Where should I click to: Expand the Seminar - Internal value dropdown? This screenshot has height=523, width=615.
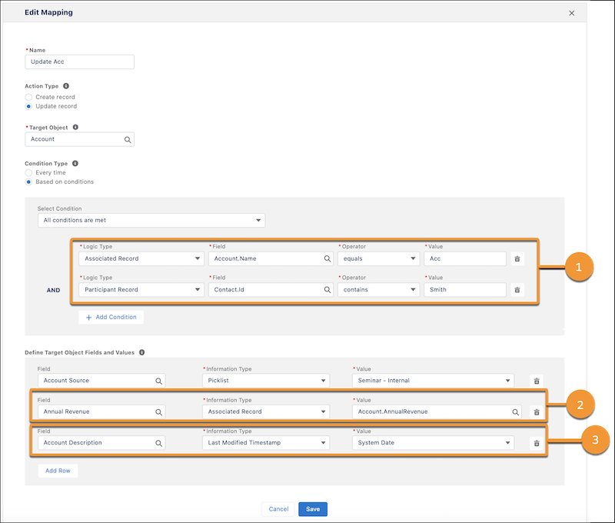point(434,381)
